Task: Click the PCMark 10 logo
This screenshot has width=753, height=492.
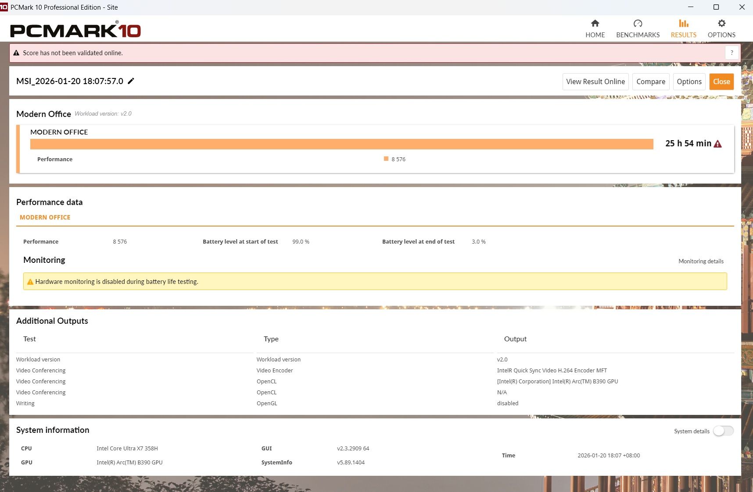Action: (75, 30)
